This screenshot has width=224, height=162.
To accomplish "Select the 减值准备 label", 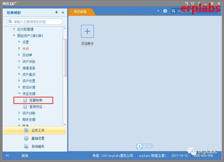I will [x=29, y=68].
